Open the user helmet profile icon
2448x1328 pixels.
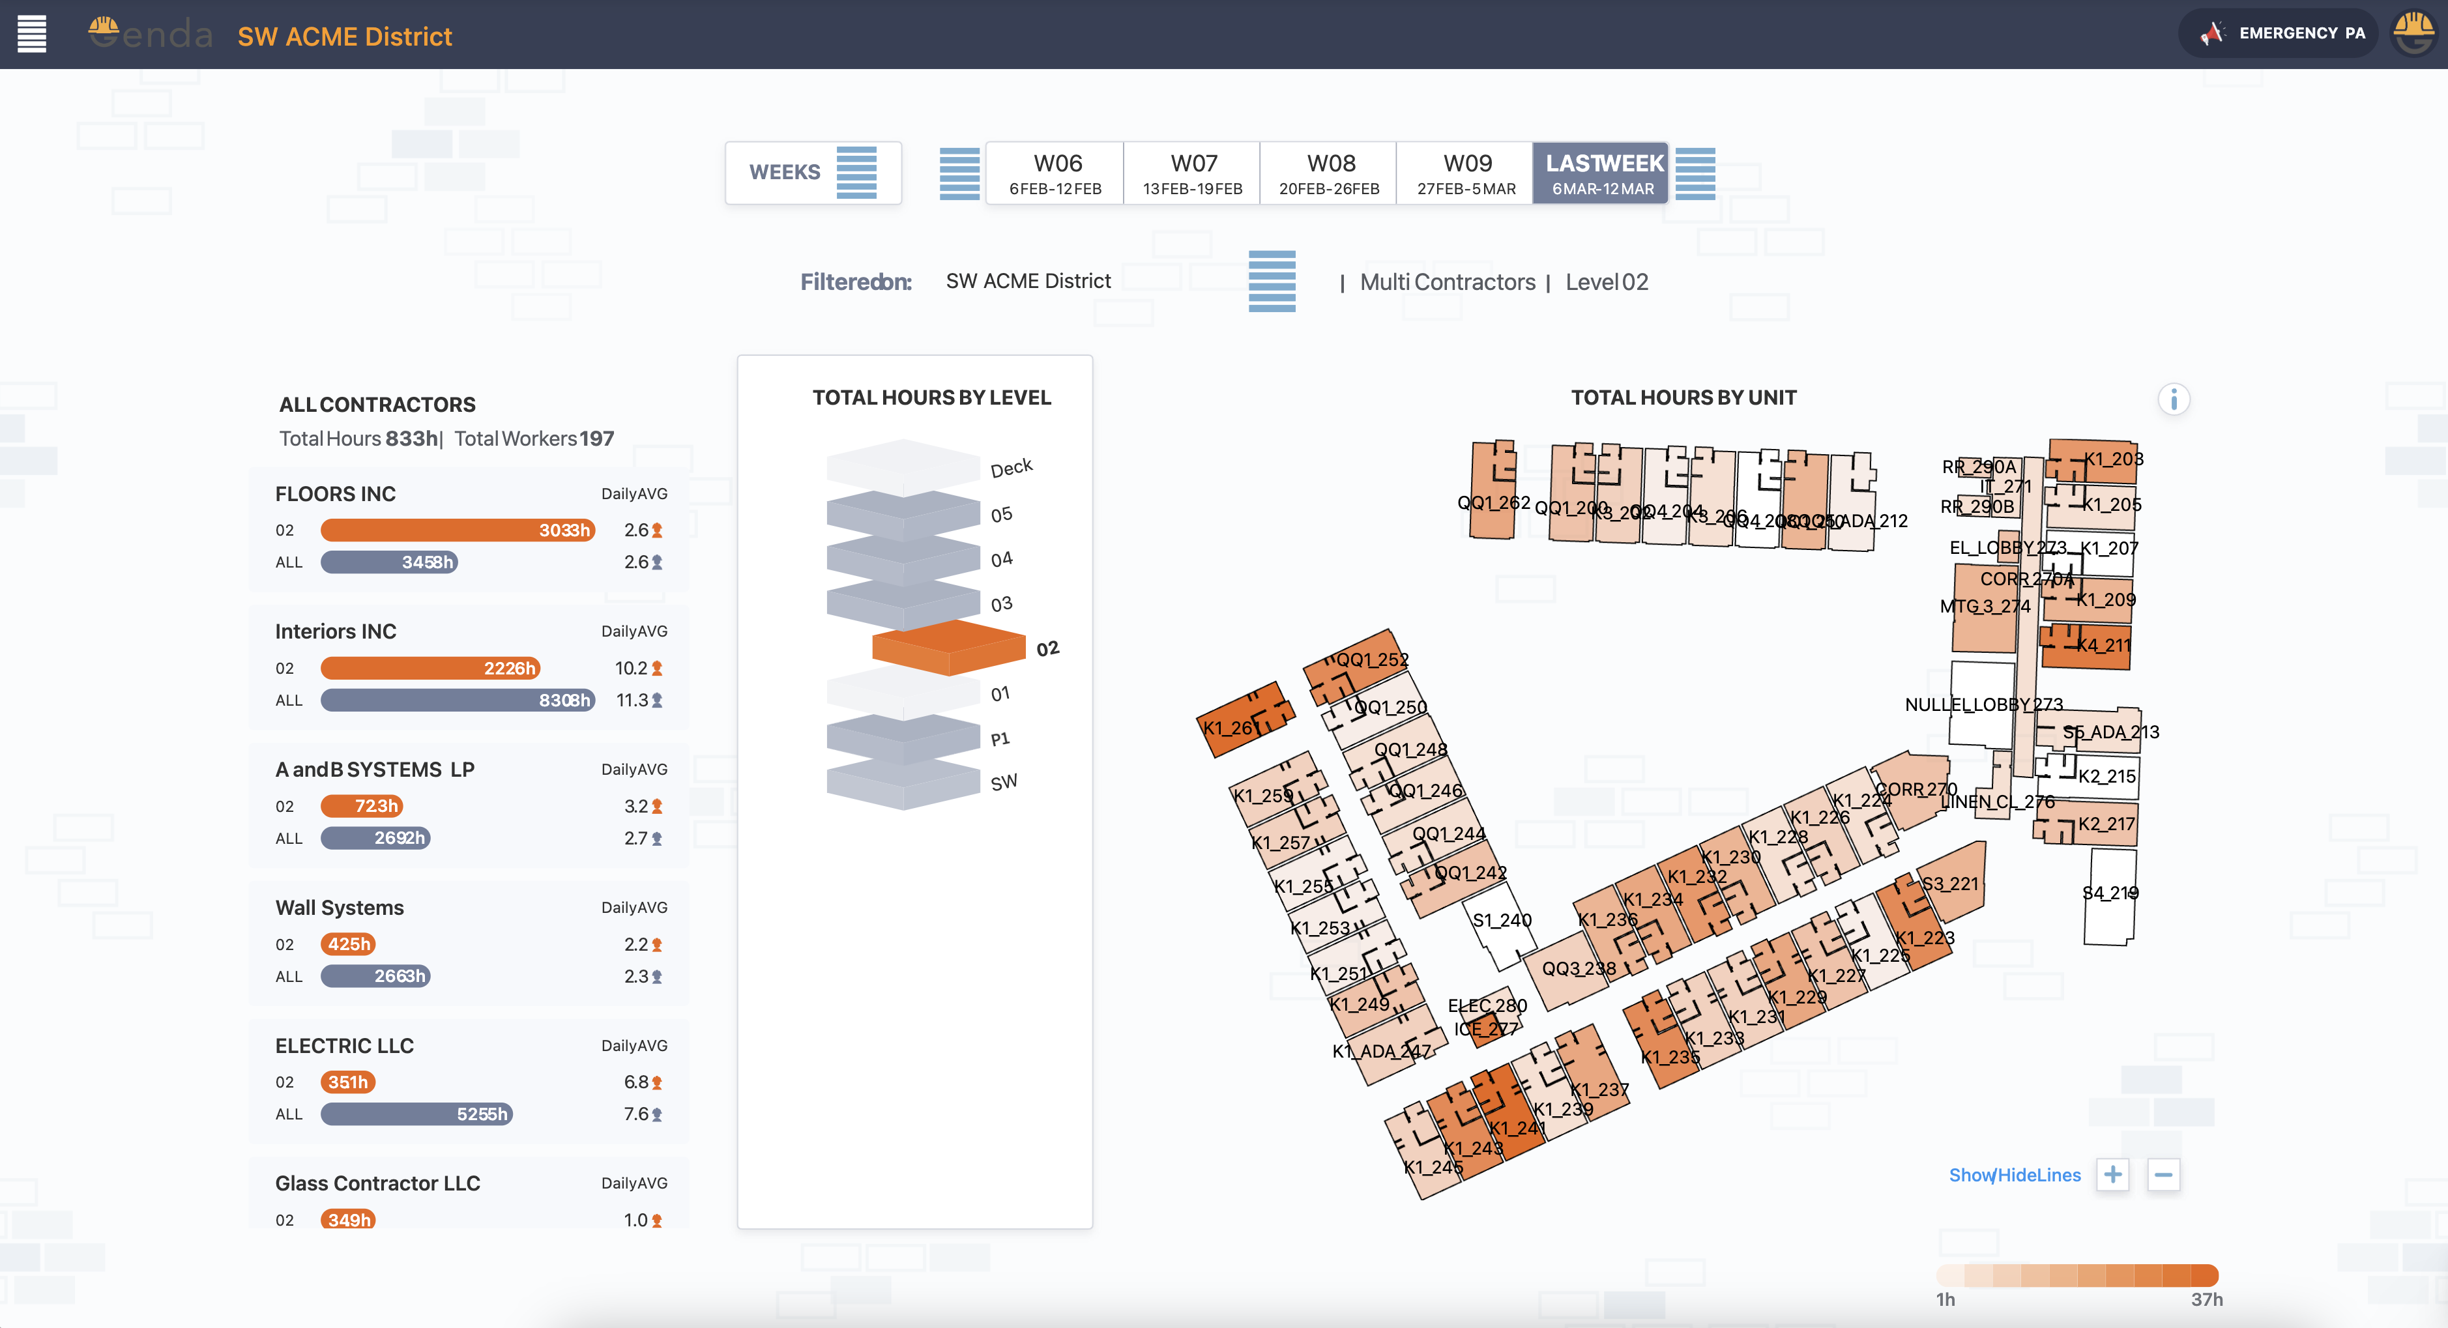tap(2413, 33)
